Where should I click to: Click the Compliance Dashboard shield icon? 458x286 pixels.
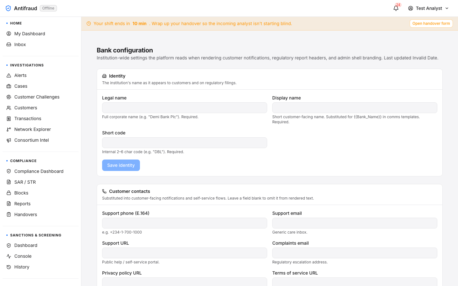click(x=9, y=171)
